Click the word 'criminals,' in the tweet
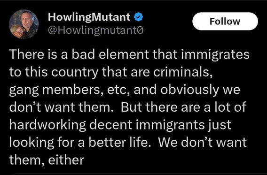Viewport: 267px width, 175px height. tap(183, 72)
